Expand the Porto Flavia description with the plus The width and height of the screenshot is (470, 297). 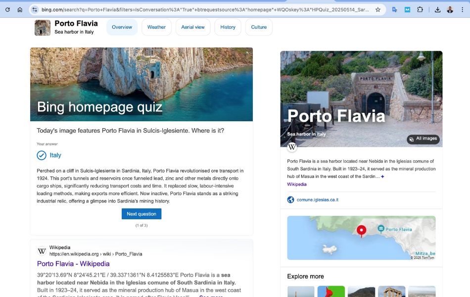[382, 176]
